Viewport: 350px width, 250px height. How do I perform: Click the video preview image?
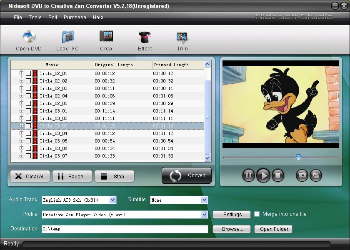281,104
